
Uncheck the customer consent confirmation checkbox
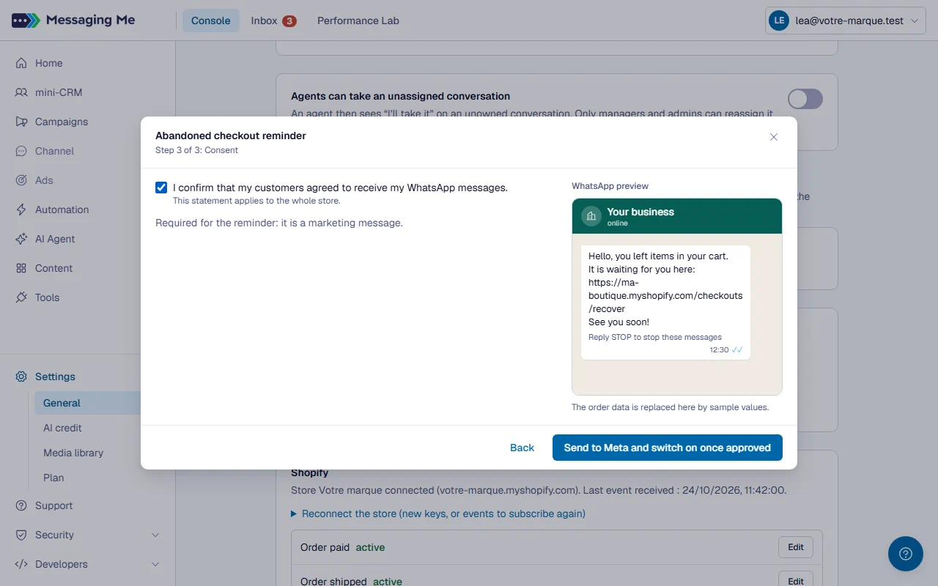tap(161, 188)
